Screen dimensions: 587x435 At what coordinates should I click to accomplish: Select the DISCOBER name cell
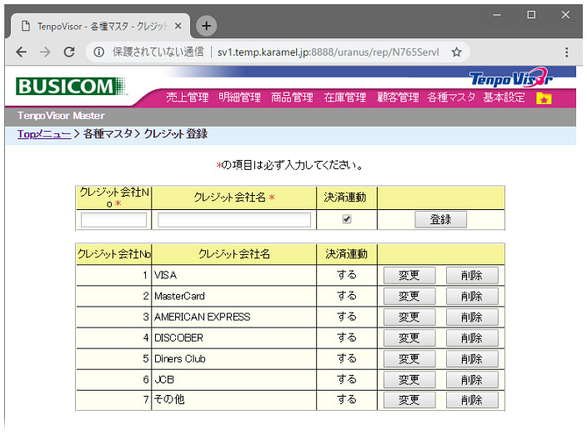click(x=234, y=338)
